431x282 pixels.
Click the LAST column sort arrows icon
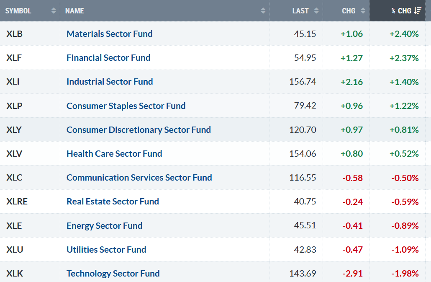pyautogui.click(x=316, y=11)
